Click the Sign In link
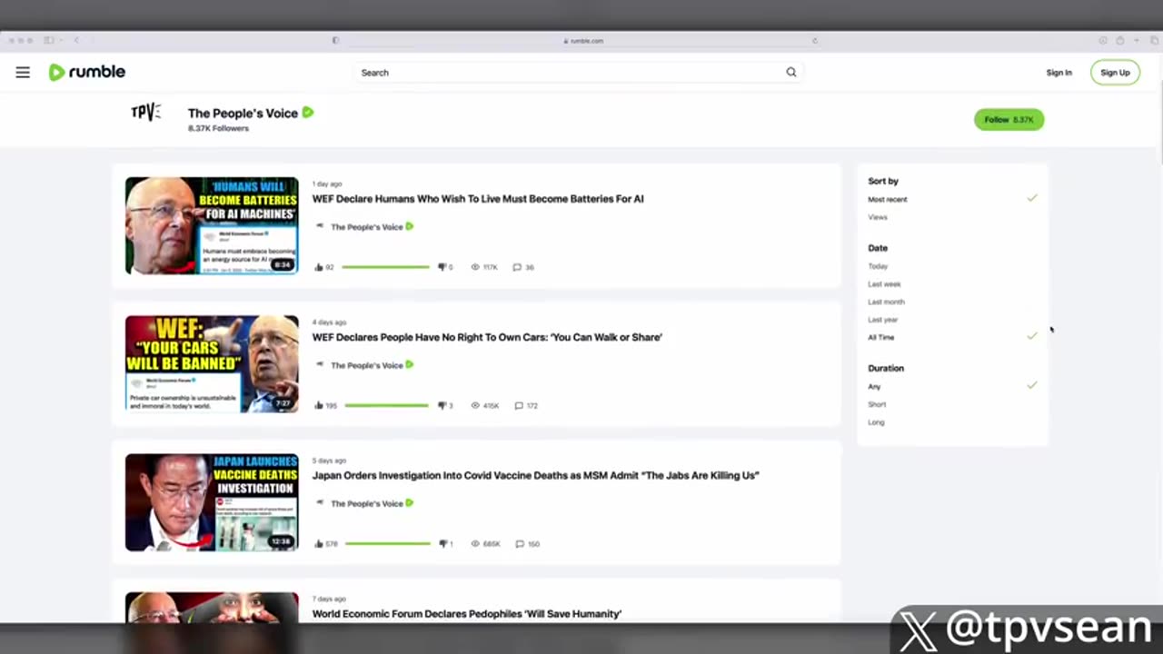 (1059, 73)
